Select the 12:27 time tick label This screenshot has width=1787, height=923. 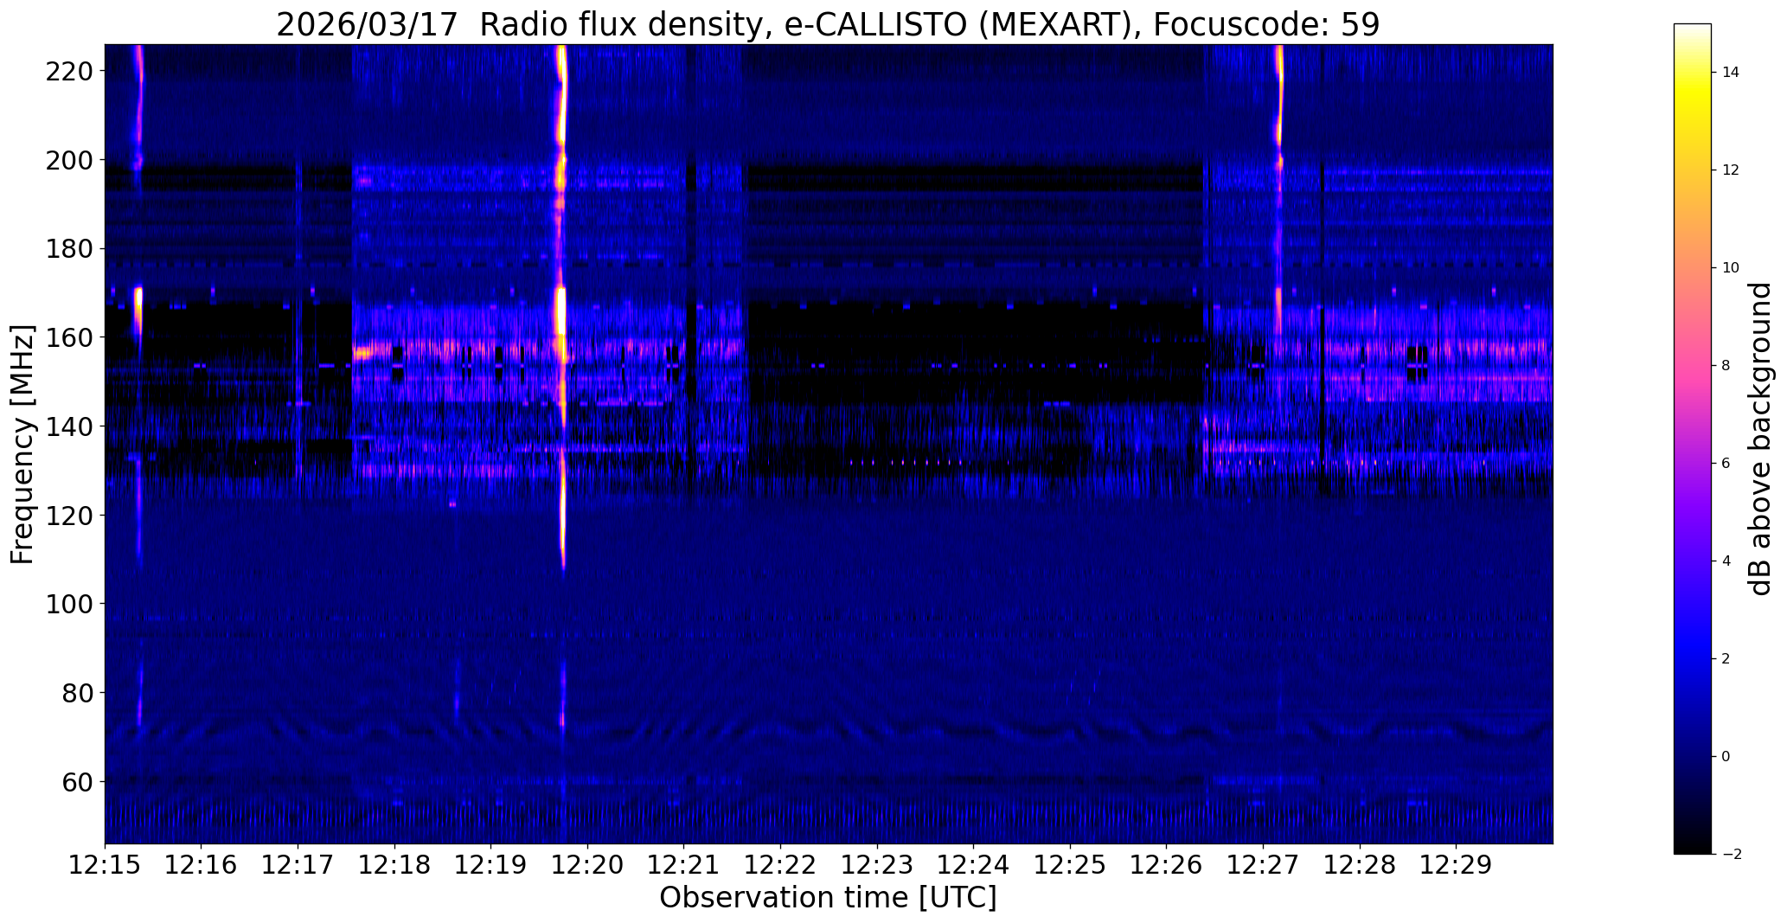1263,864
